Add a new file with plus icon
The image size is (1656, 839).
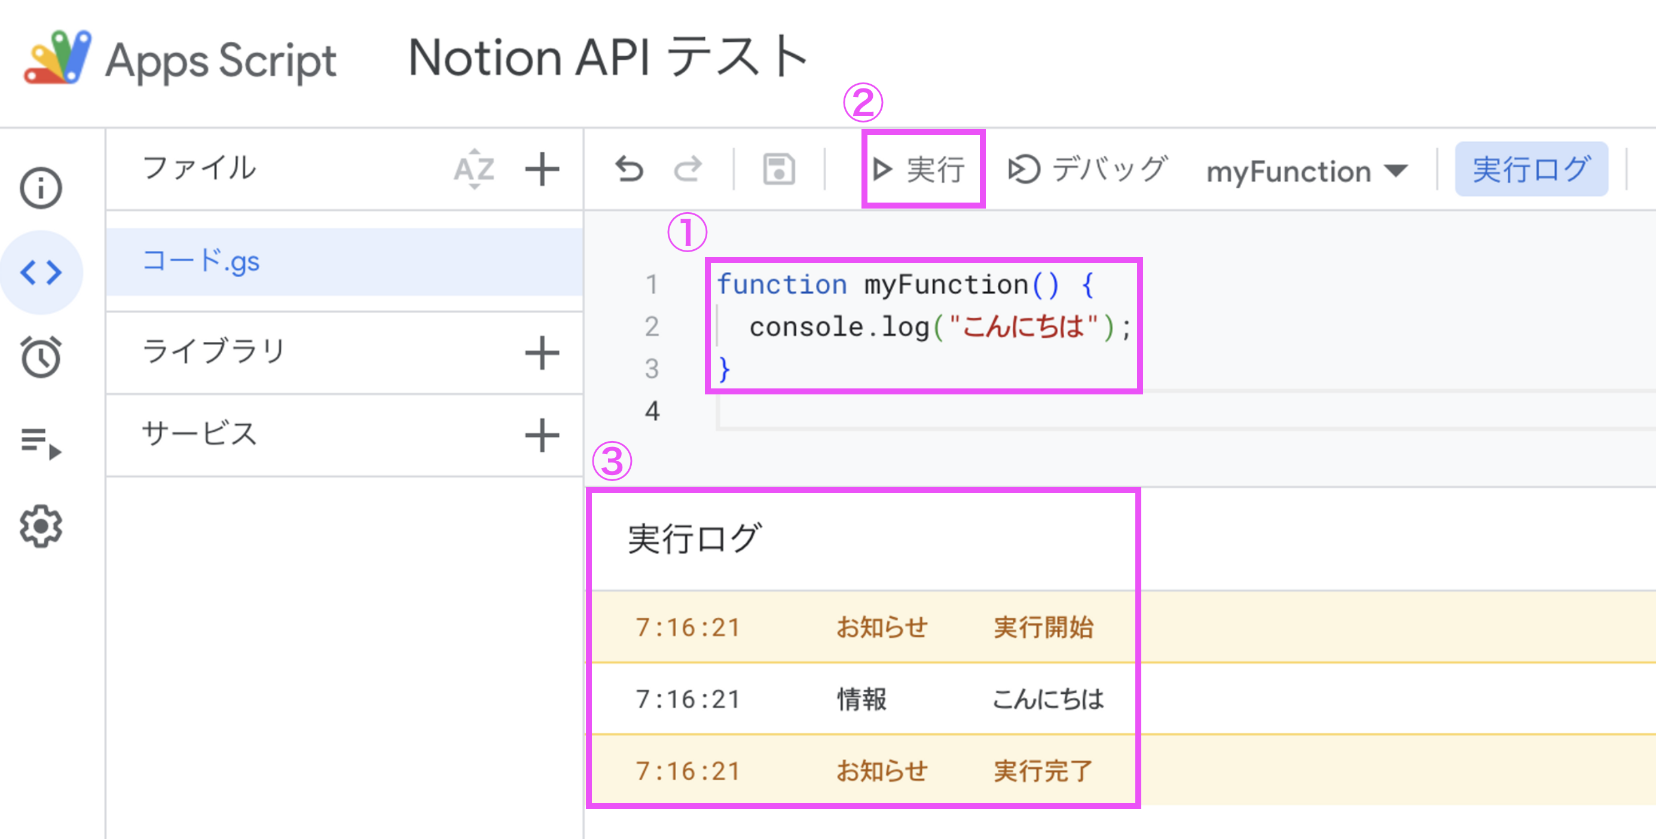[542, 169]
